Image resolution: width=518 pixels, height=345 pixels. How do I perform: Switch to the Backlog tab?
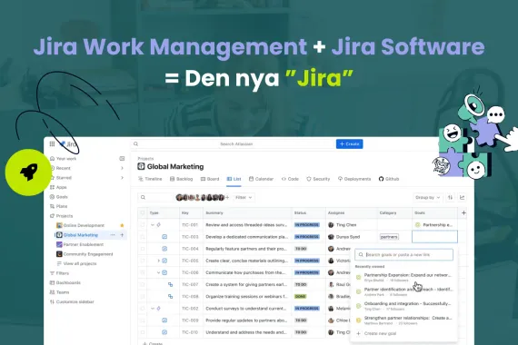181,179
